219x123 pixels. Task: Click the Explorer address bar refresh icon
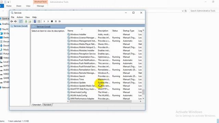(185, 11)
